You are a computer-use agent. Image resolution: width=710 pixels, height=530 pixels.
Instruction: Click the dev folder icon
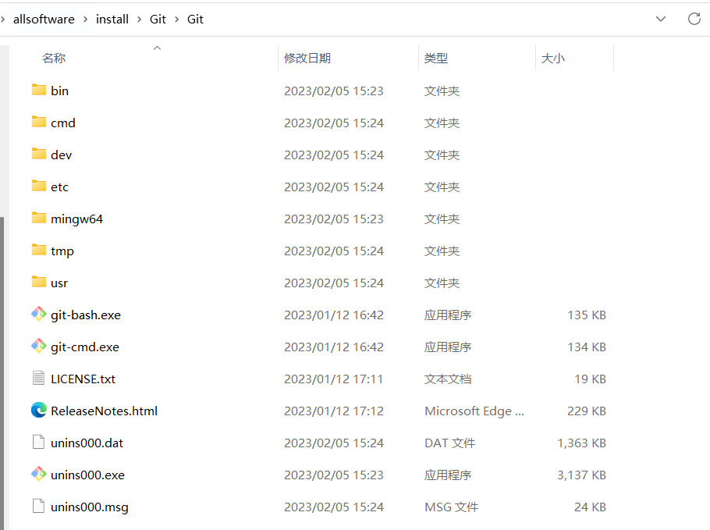tap(39, 154)
